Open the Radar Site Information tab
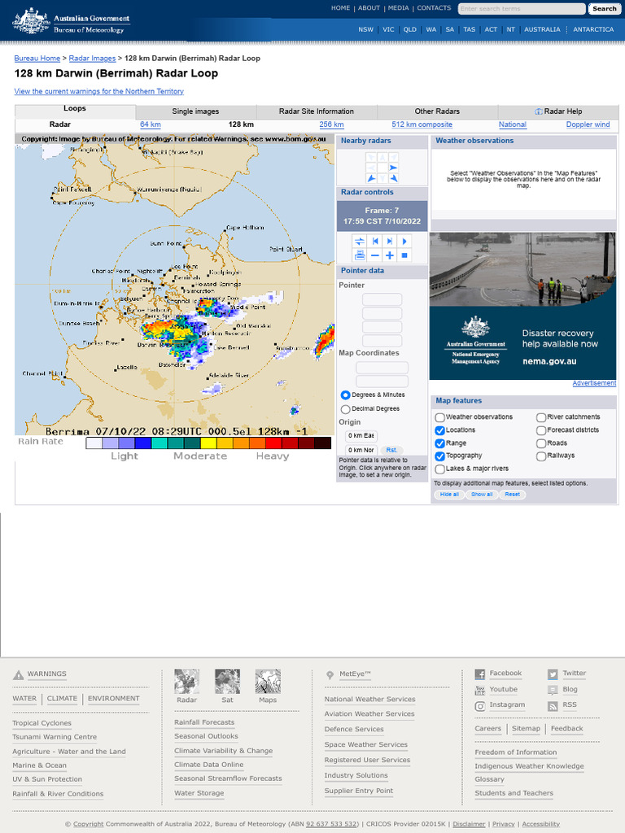Image resolution: width=625 pixels, height=833 pixels. tap(316, 111)
